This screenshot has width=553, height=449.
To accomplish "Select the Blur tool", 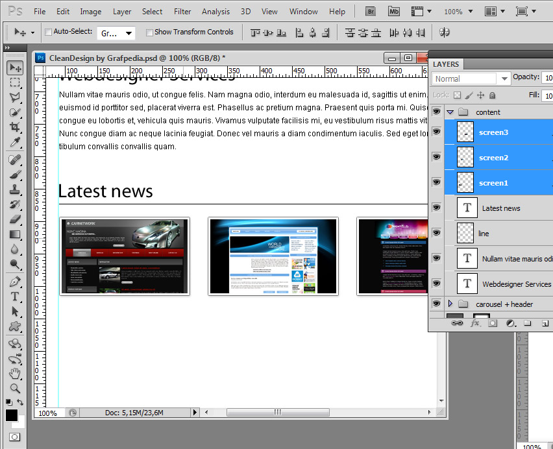I will coord(15,249).
